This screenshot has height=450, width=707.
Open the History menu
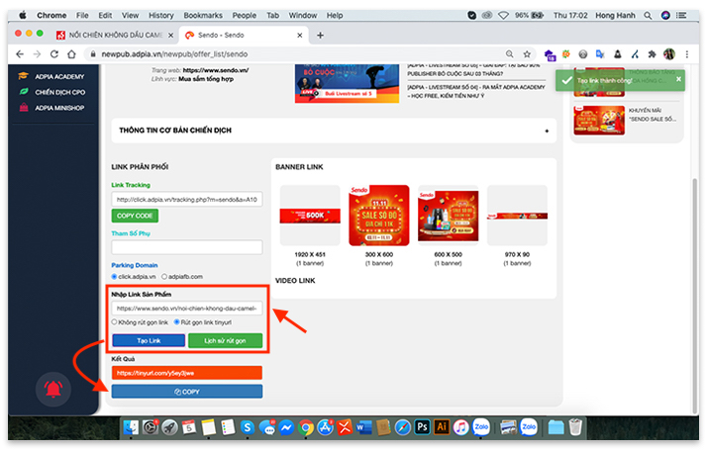click(161, 15)
